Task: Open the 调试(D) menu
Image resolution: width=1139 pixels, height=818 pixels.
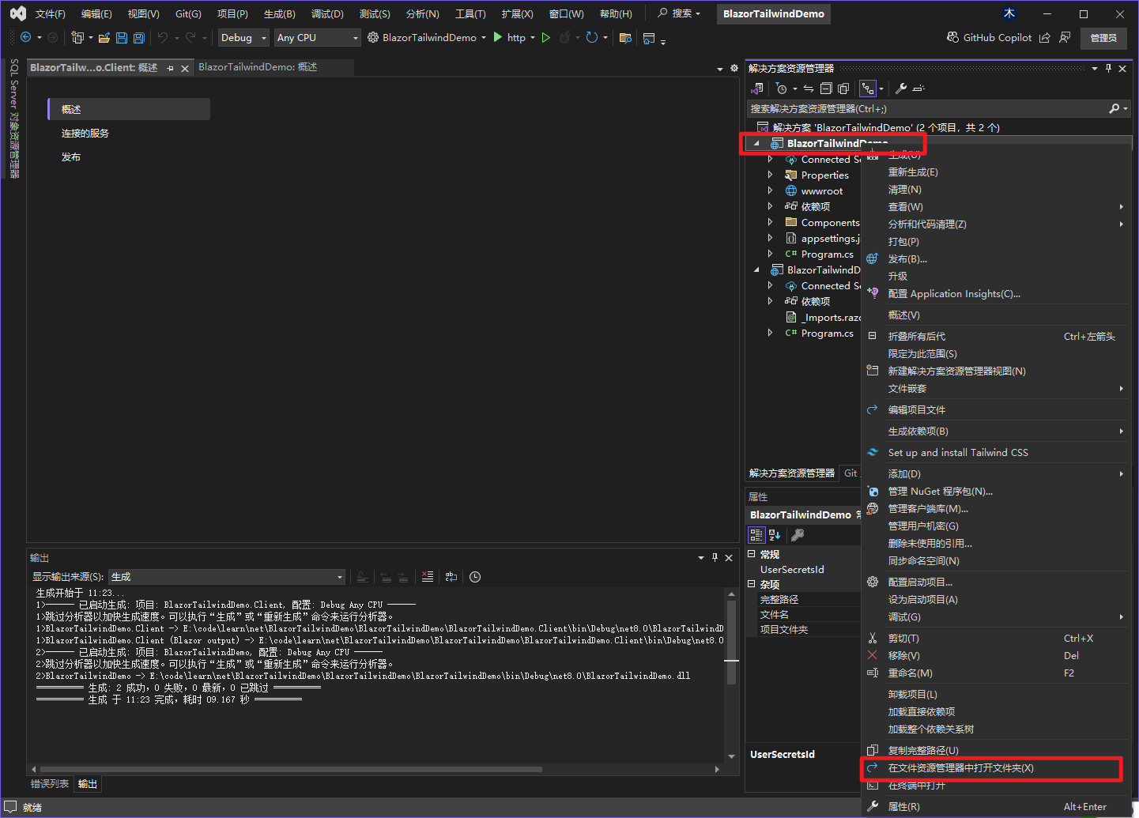Action: [x=327, y=14]
